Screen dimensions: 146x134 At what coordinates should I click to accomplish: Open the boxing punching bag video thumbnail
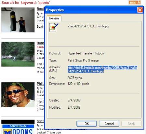coord(18,20)
